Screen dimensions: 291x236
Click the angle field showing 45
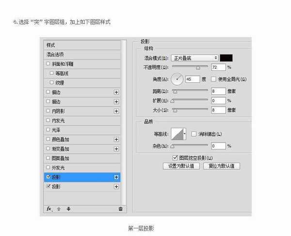coord(193,79)
